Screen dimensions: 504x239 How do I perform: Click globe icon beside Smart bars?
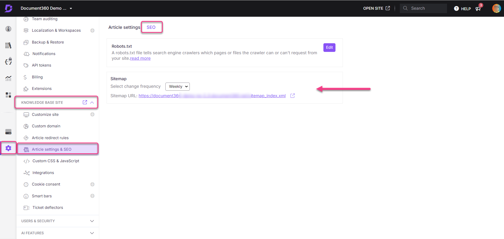tap(92, 196)
